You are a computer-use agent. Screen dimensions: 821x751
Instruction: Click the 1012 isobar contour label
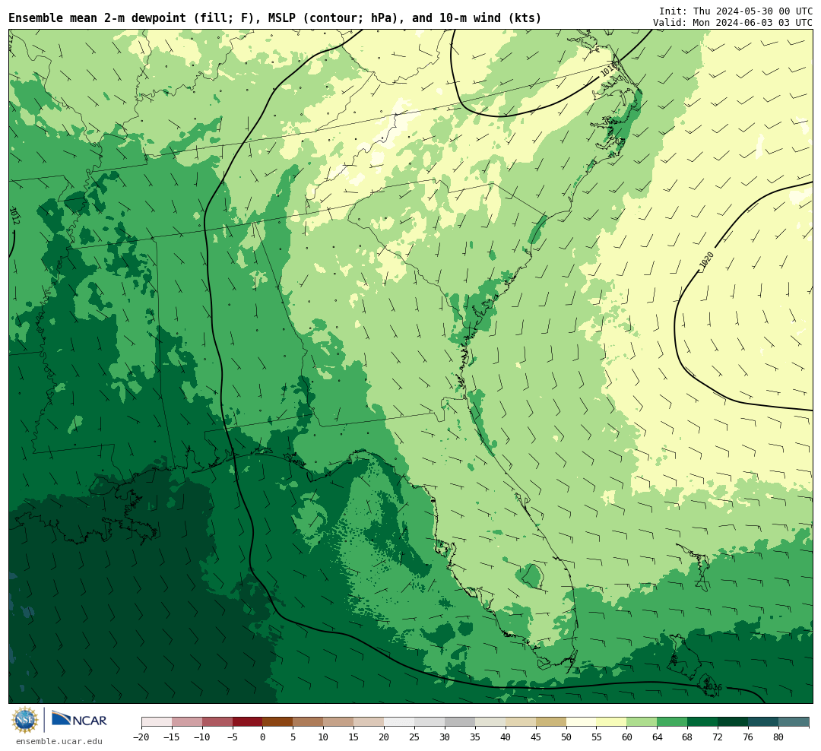(x=14, y=216)
